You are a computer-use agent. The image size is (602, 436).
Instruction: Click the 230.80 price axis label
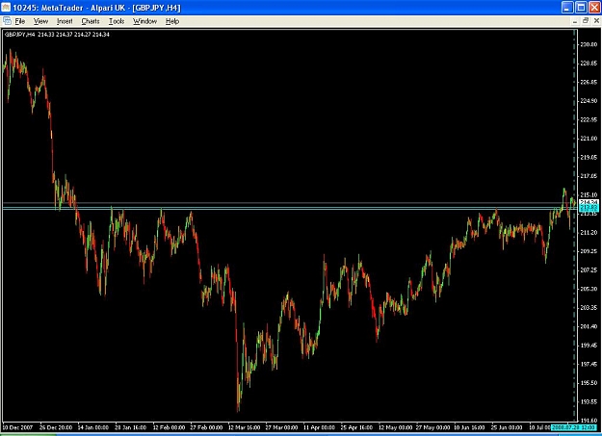tap(589, 44)
